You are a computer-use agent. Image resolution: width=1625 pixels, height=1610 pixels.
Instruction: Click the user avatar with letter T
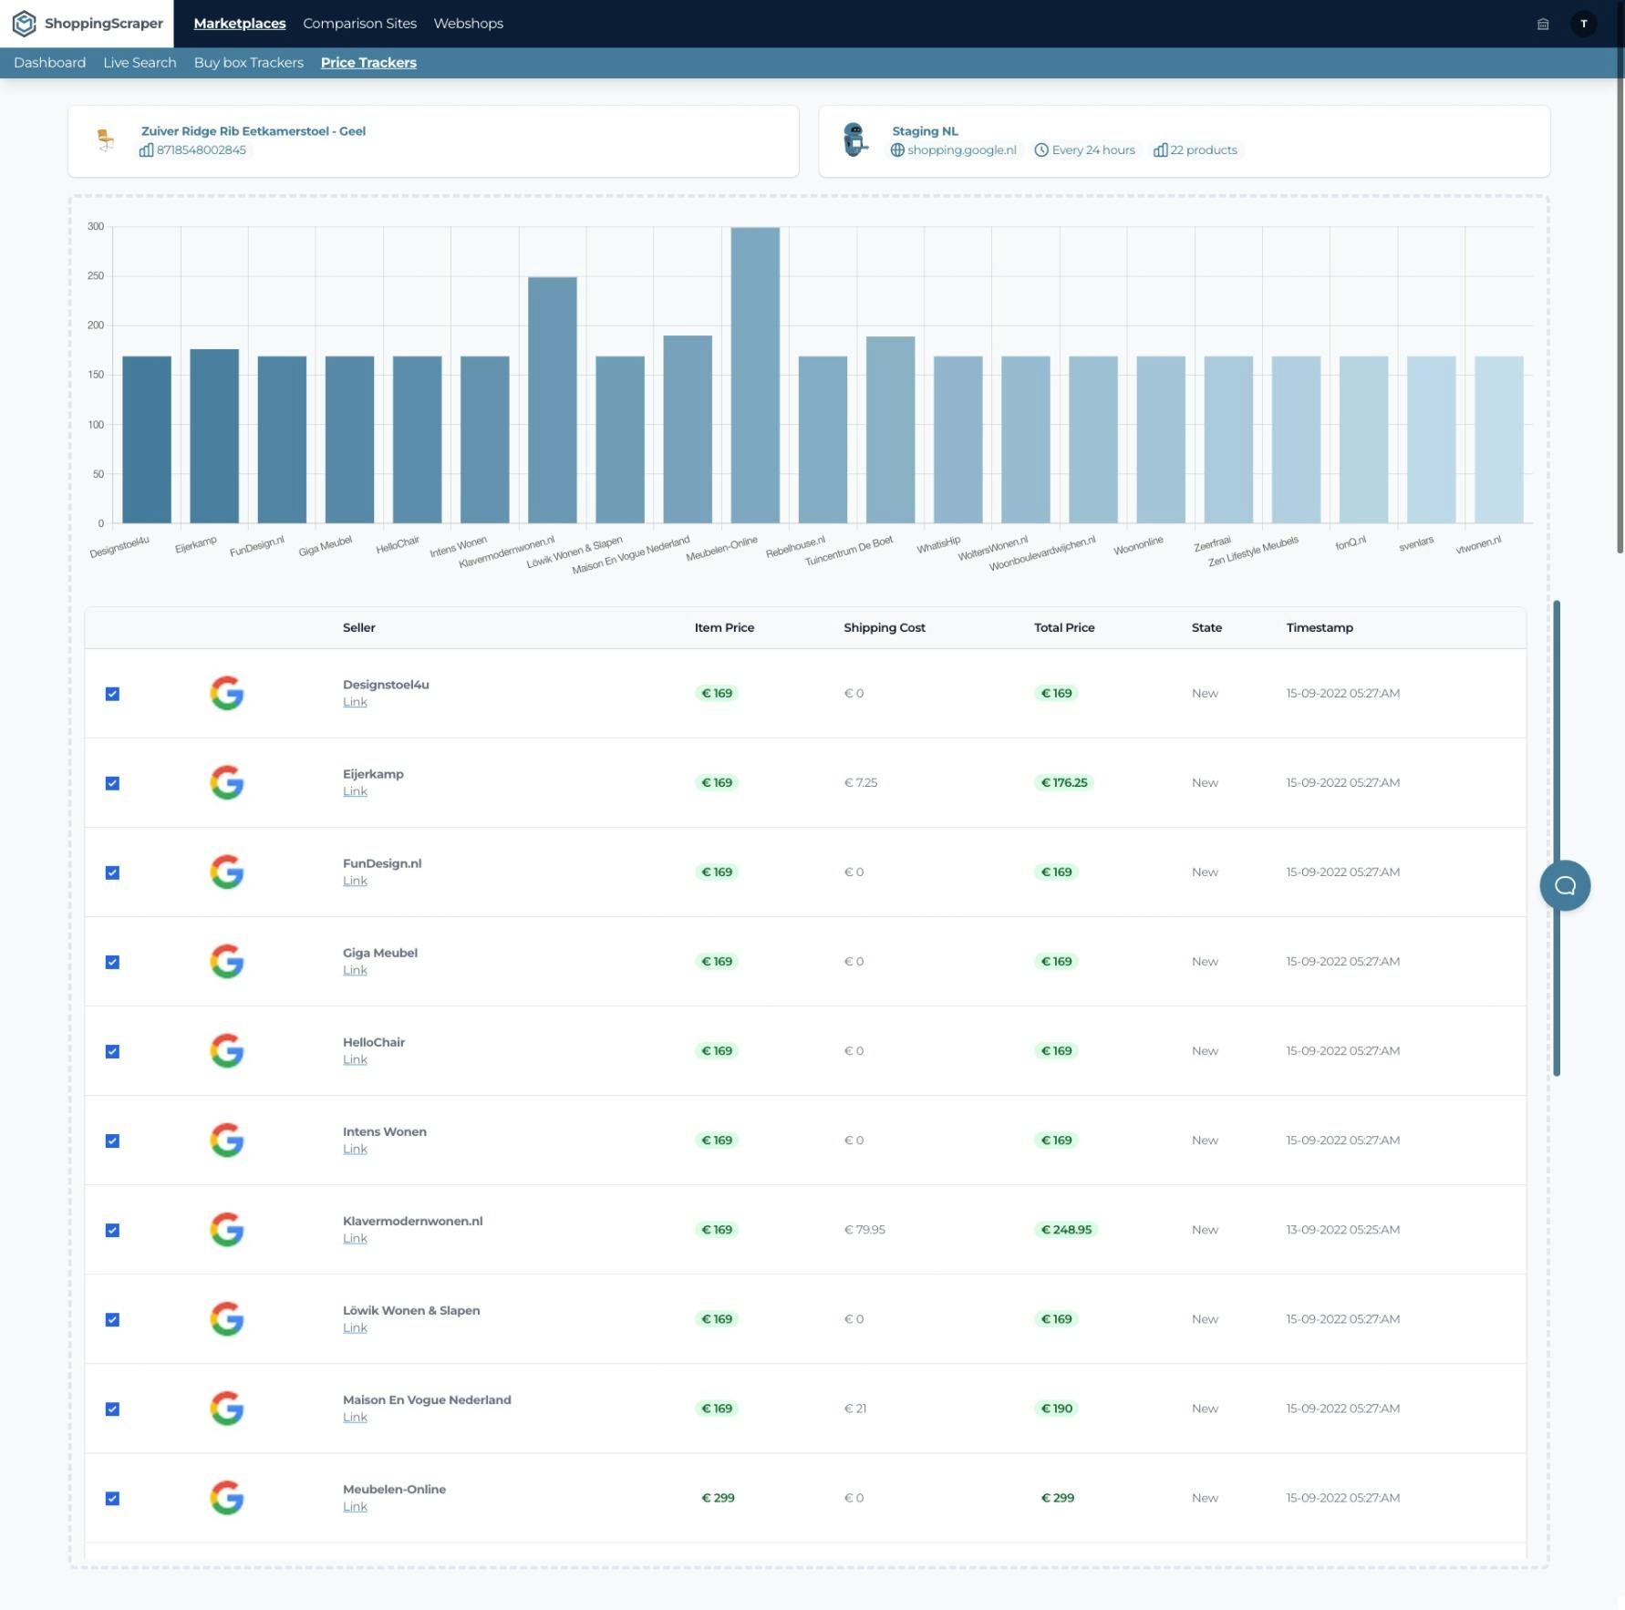[x=1584, y=24]
